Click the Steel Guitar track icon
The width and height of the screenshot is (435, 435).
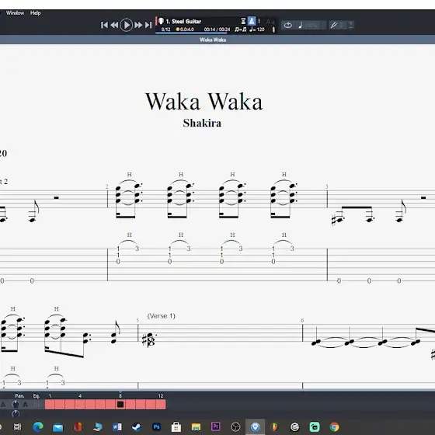tap(162, 21)
